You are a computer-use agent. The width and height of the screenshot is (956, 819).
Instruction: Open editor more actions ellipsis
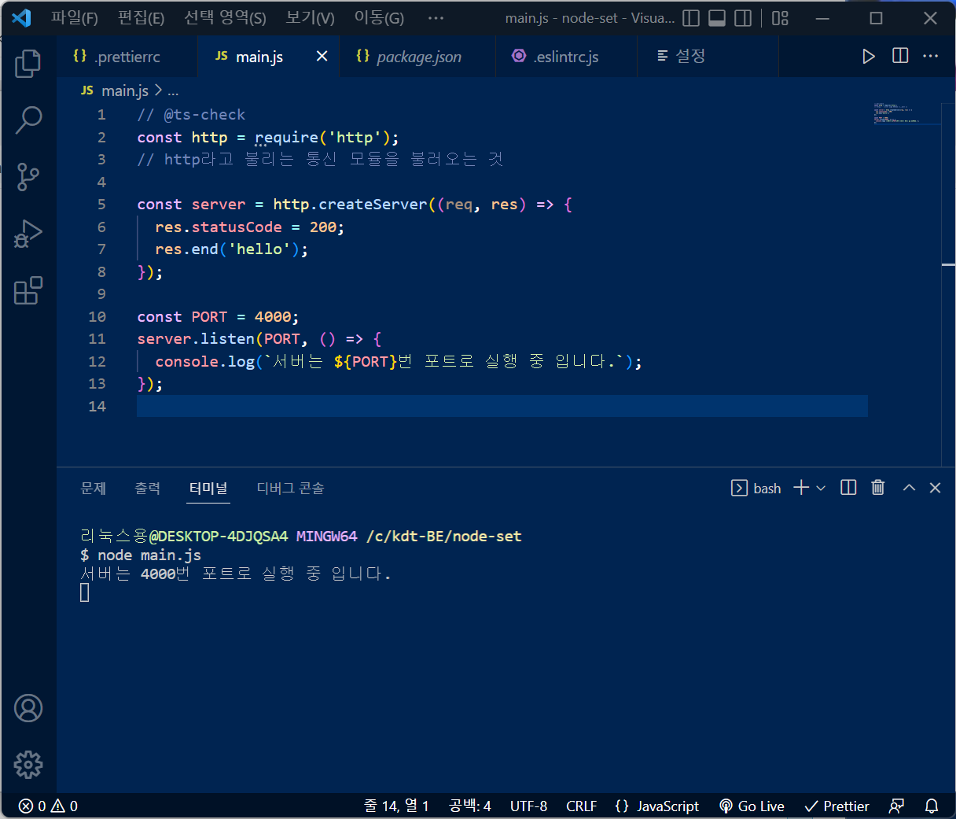[931, 56]
